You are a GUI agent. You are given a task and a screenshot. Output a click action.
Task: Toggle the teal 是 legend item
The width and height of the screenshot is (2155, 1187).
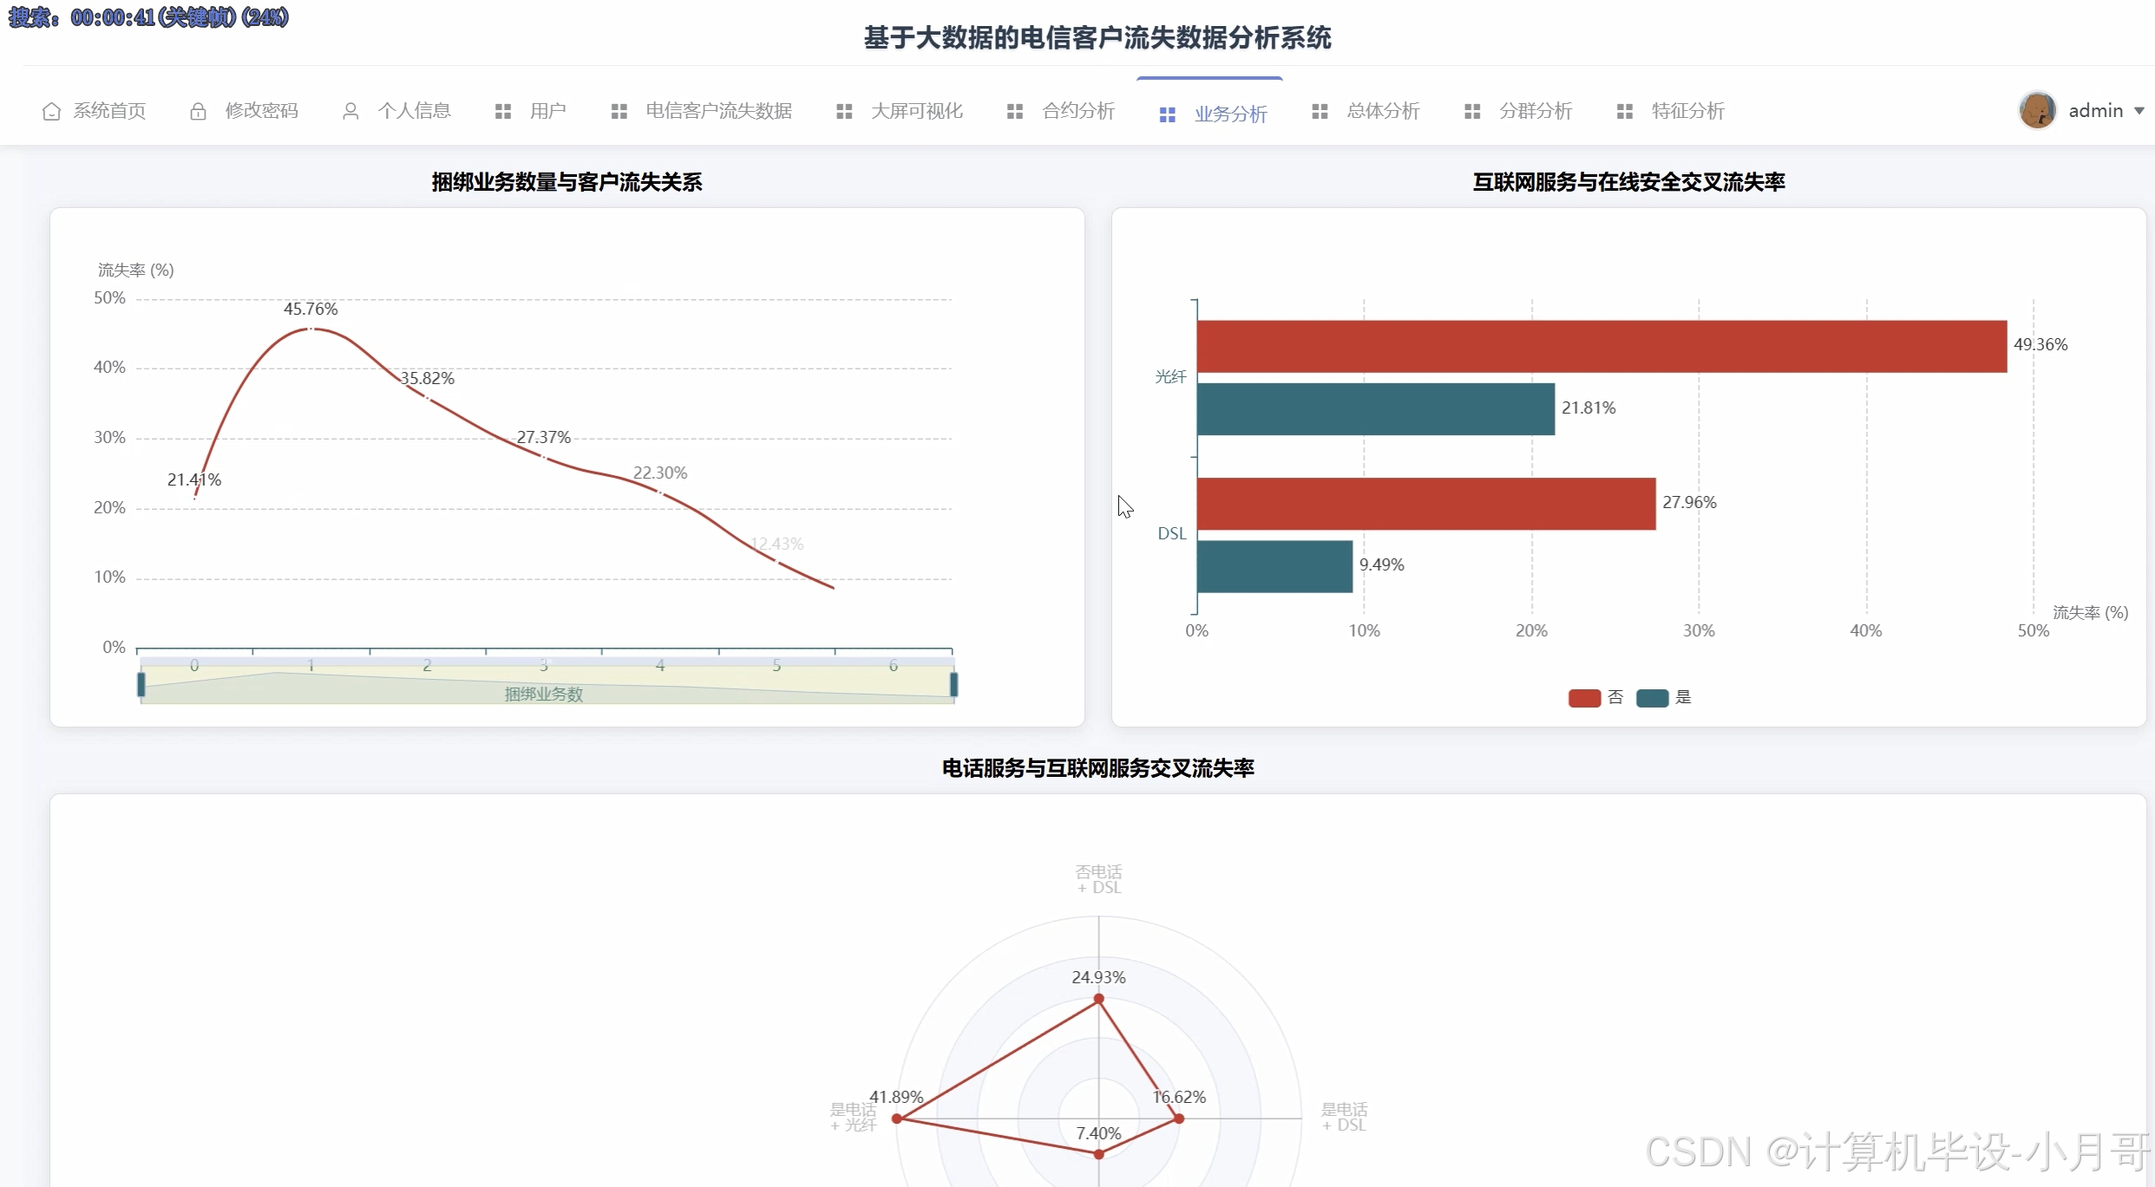click(1663, 698)
